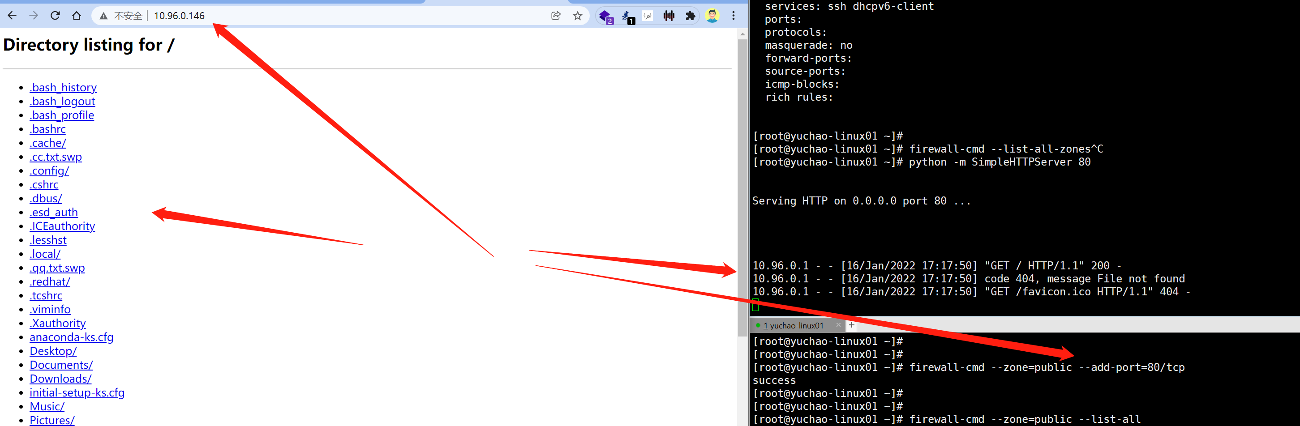The image size is (1300, 426).
Task: Open the share page icon
Action: [x=556, y=16]
